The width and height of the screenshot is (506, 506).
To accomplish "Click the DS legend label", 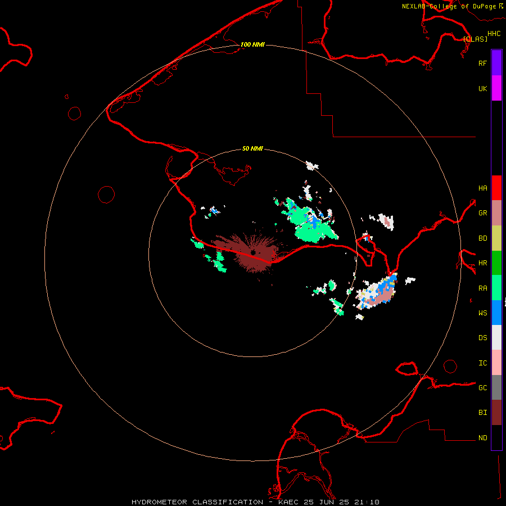I will click(x=482, y=338).
